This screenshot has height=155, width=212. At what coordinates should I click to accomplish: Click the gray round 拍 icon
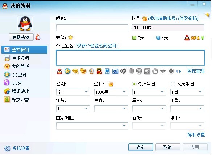pyautogui.click(x=155, y=71)
